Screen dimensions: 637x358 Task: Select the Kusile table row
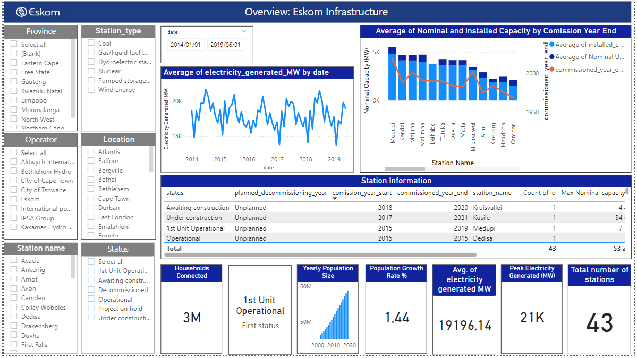tap(394, 218)
